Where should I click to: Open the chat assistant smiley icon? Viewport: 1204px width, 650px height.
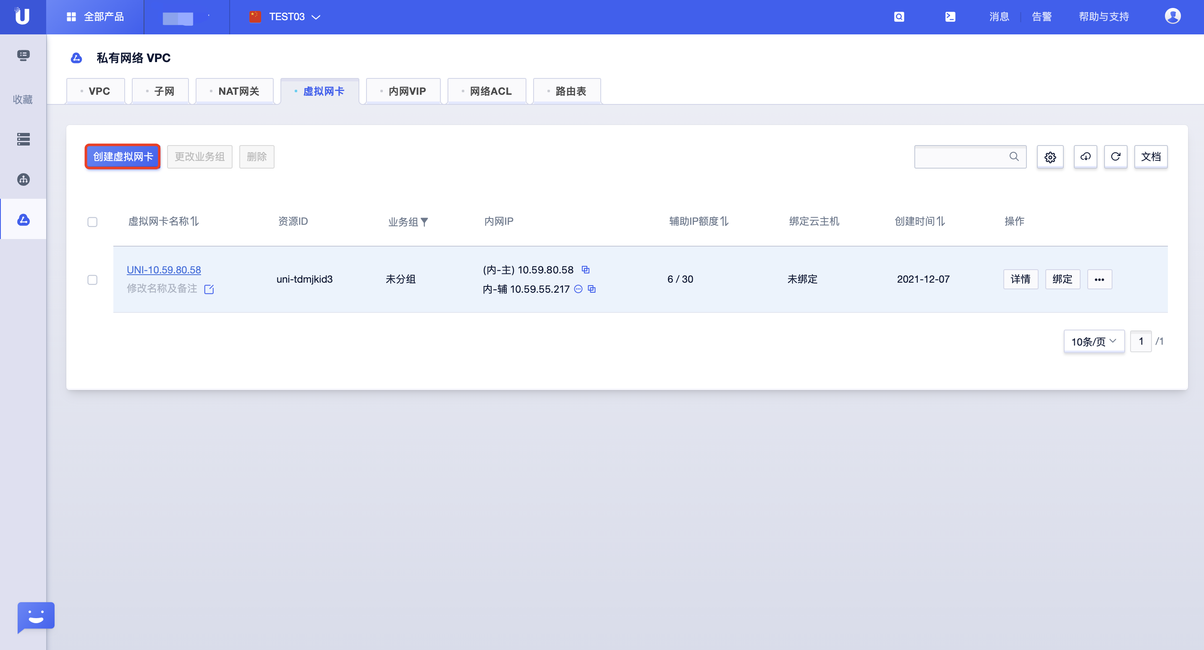click(x=36, y=617)
